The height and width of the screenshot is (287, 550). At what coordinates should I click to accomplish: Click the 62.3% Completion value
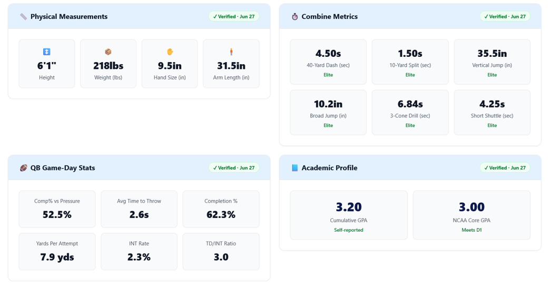point(221,214)
